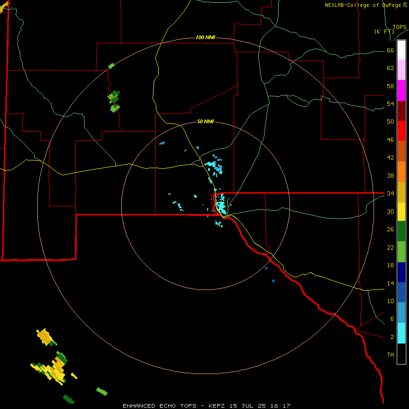Image resolution: width=409 pixels, height=409 pixels.
Task: Select the light green legend swatch
Action: (x=401, y=252)
